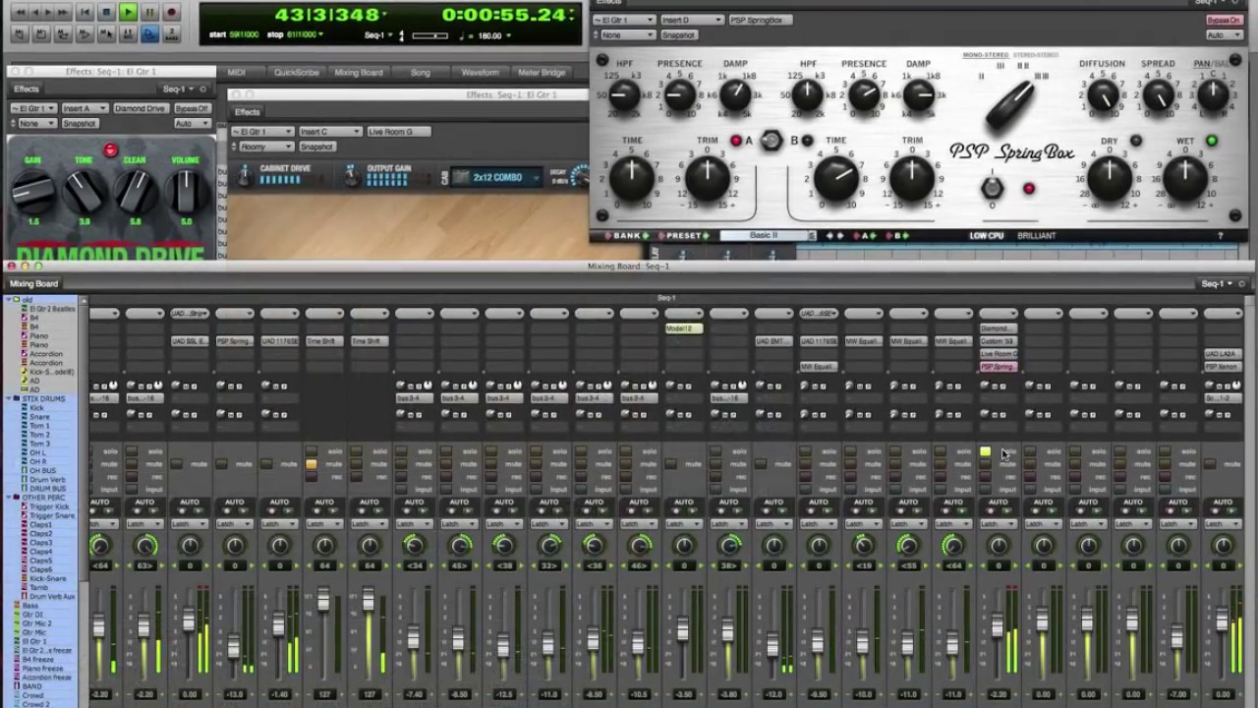Click the LOW CPU option on SpringBox
1258x708 pixels.
(x=987, y=236)
